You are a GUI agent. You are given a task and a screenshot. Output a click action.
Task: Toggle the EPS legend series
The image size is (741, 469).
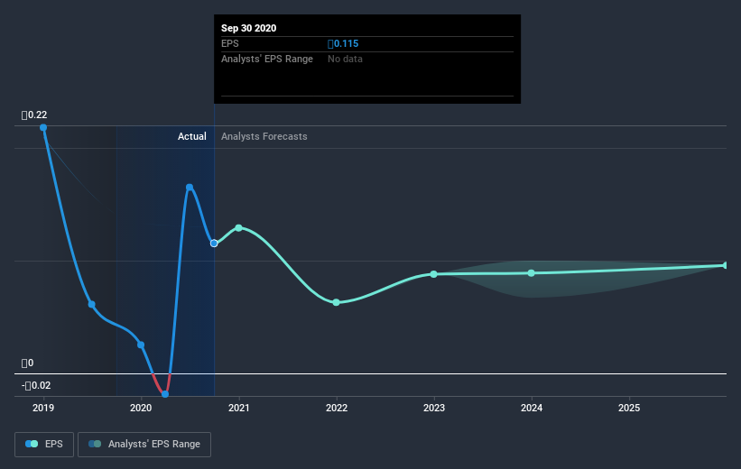pos(44,445)
